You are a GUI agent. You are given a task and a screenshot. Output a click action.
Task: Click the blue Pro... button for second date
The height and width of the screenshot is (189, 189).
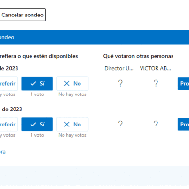[184, 124]
